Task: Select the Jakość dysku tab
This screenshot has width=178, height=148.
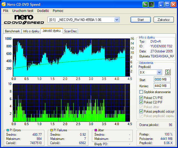Action: click(52, 31)
